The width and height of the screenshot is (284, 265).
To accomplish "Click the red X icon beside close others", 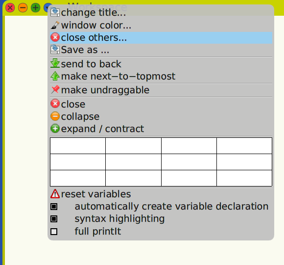I will pyautogui.click(x=55, y=37).
